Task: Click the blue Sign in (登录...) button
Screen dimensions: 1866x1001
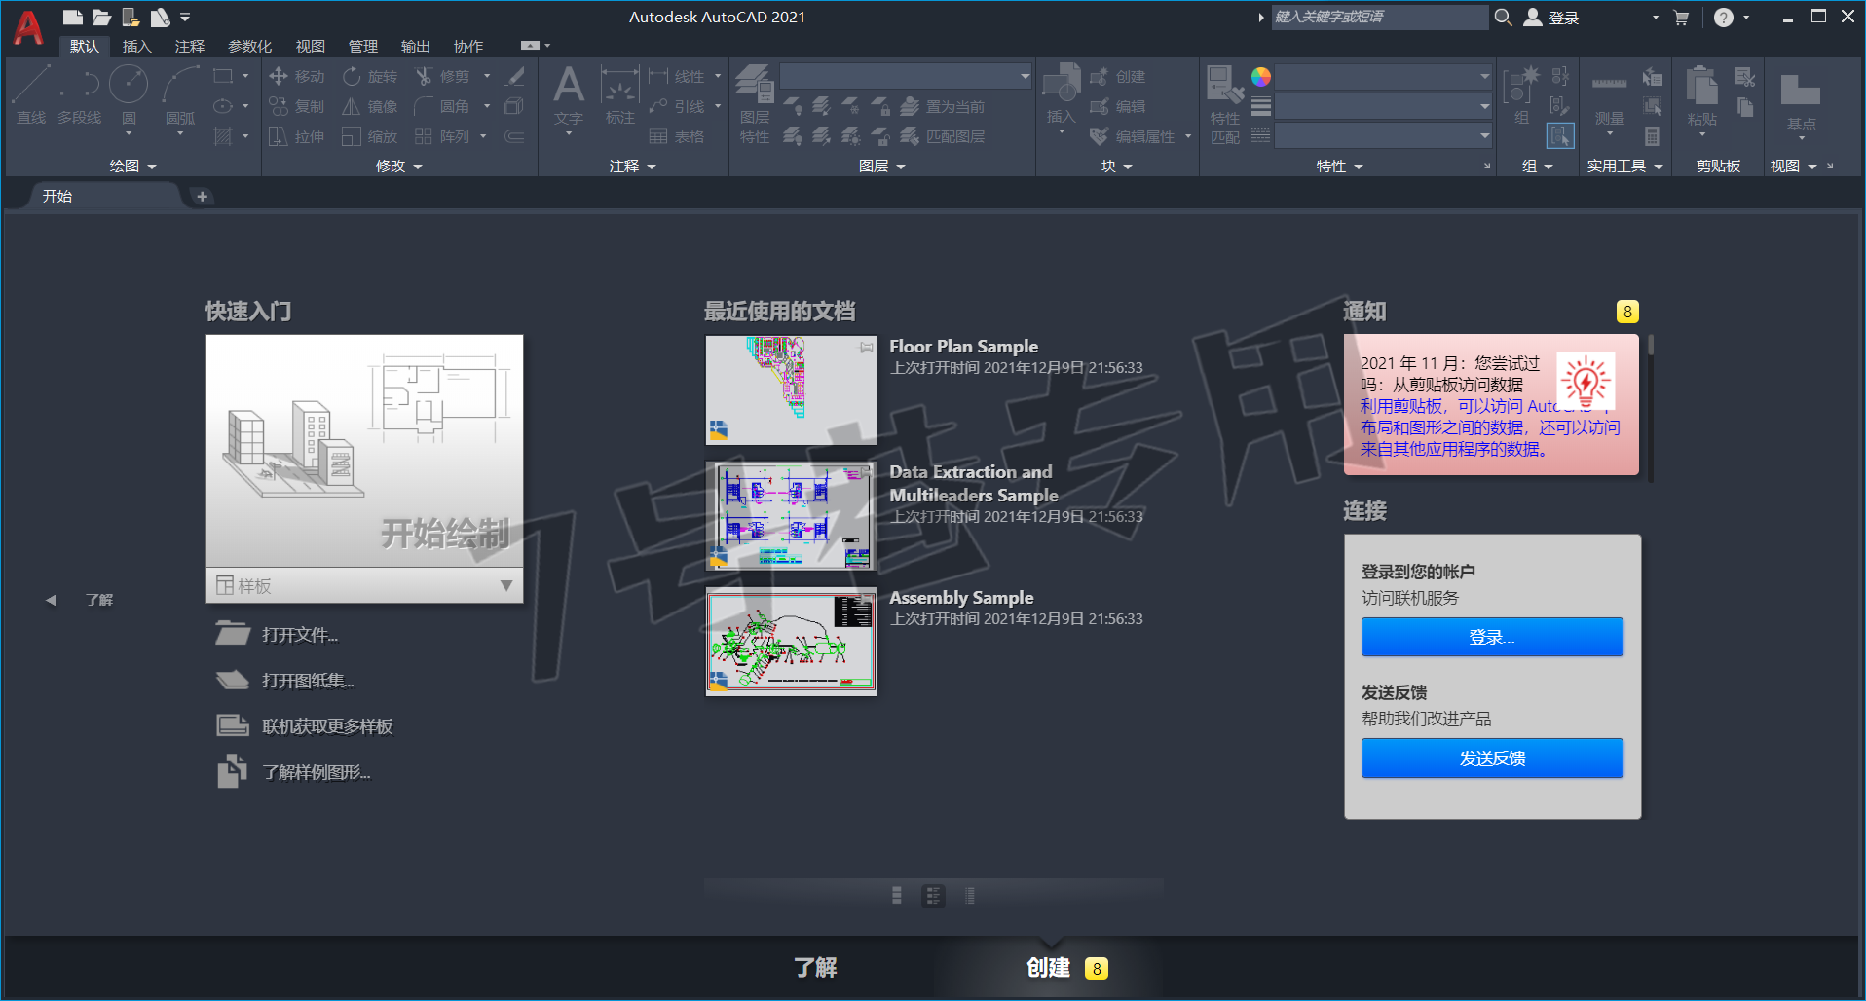Action: point(1492,637)
